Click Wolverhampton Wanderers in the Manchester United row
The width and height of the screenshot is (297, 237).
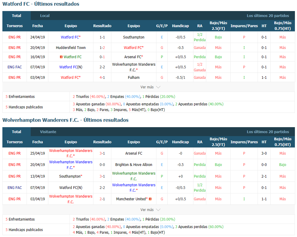(71, 199)
